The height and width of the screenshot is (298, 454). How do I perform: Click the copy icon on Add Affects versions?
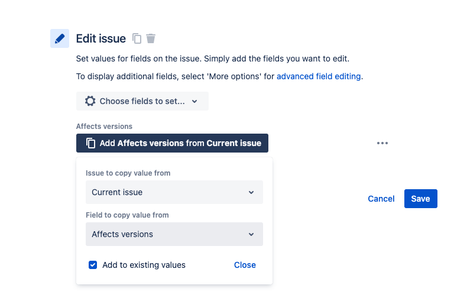click(x=90, y=143)
